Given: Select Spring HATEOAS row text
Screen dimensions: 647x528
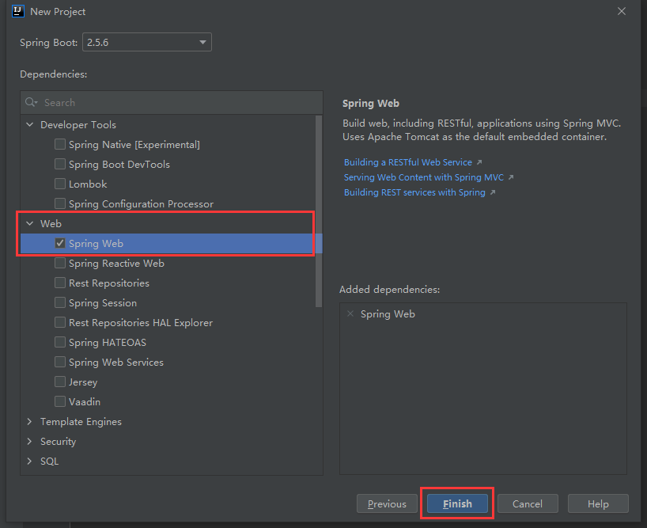Looking at the screenshot, I should pos(108,343).
